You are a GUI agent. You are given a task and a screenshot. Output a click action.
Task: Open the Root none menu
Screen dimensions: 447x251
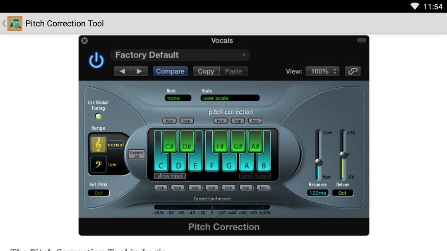[178, 98]
